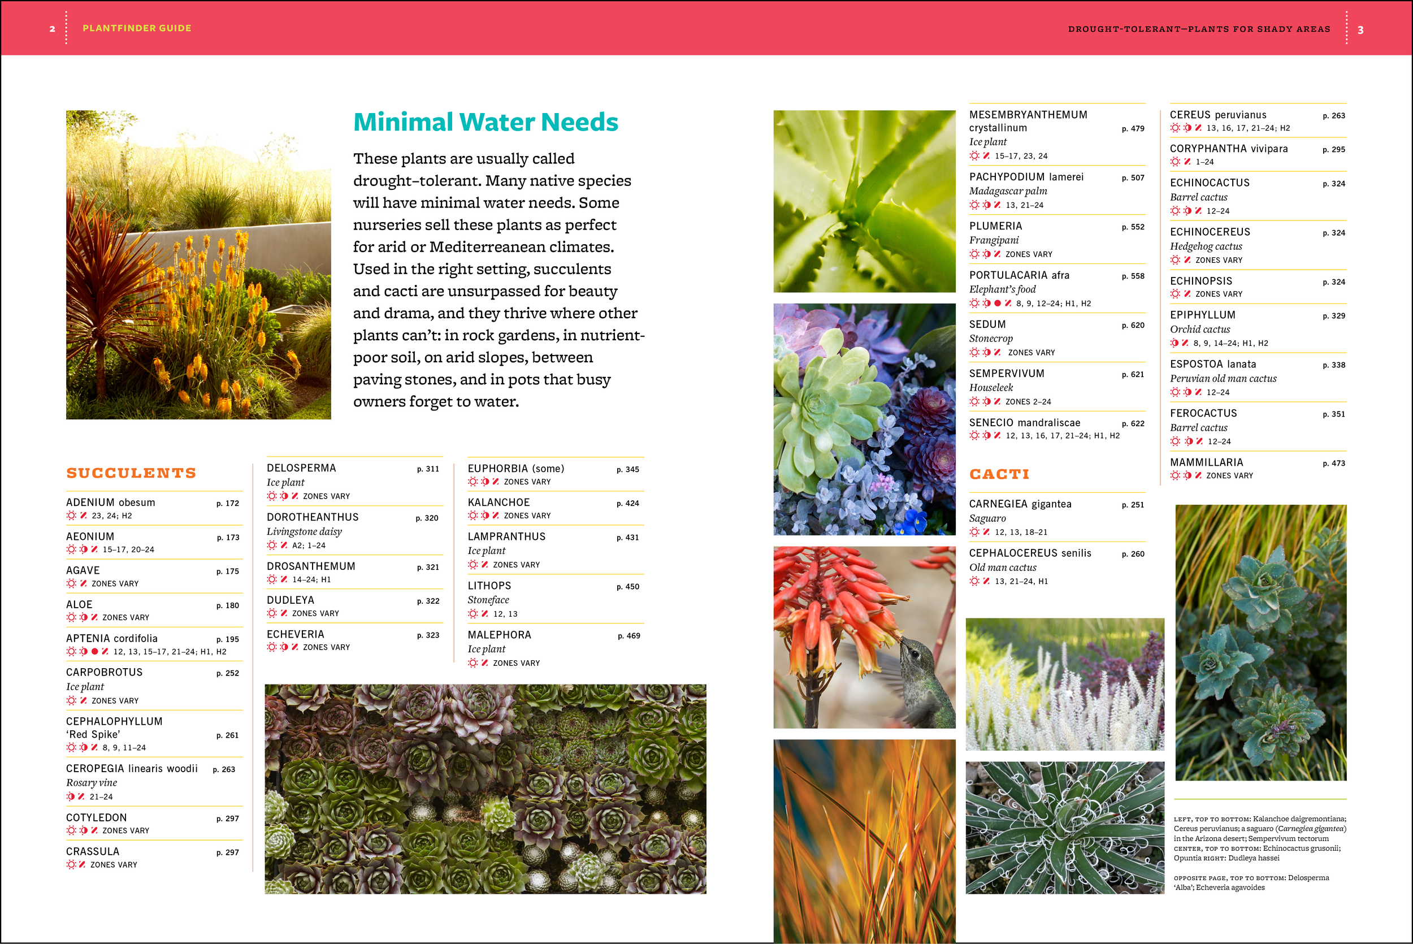Select the 'CEPHALOPHYLLUM' entry name
The image size is (1413, 944).
(114, 721)
